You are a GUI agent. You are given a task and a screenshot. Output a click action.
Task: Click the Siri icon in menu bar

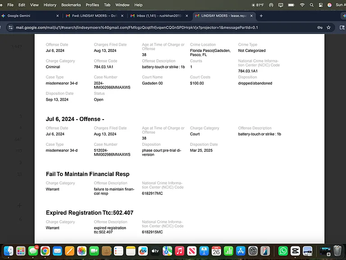point(329,5)
